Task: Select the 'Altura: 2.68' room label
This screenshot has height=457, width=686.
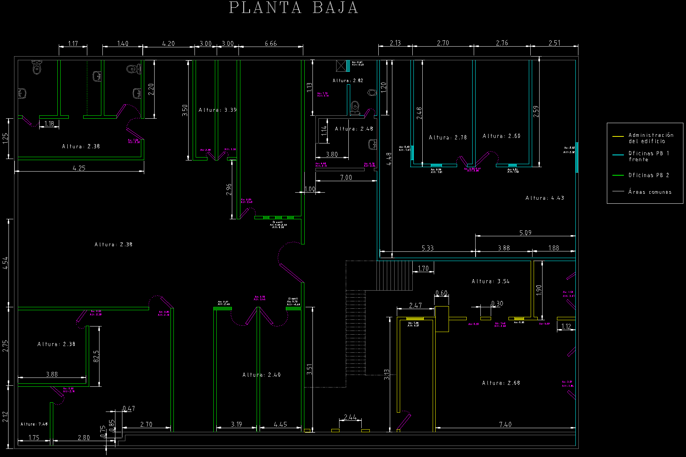Action: 501,383
